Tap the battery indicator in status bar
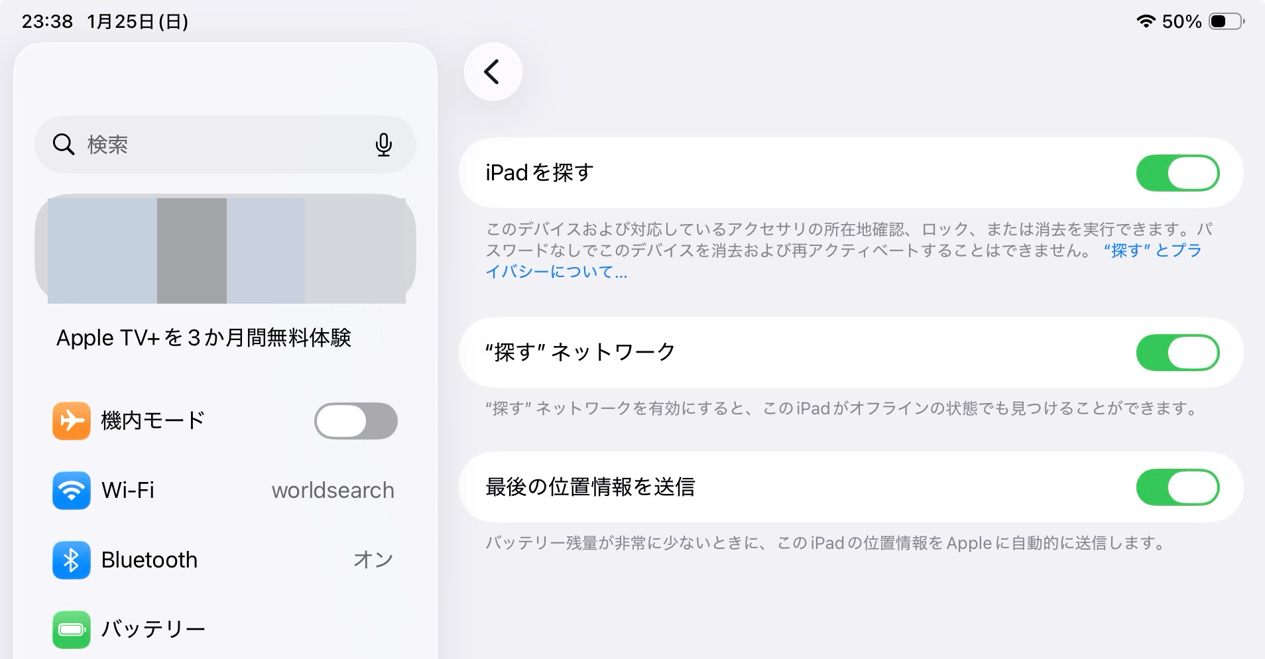Image resolution: width=1265 pixels, height=659 pixels. pos(1226,21)
